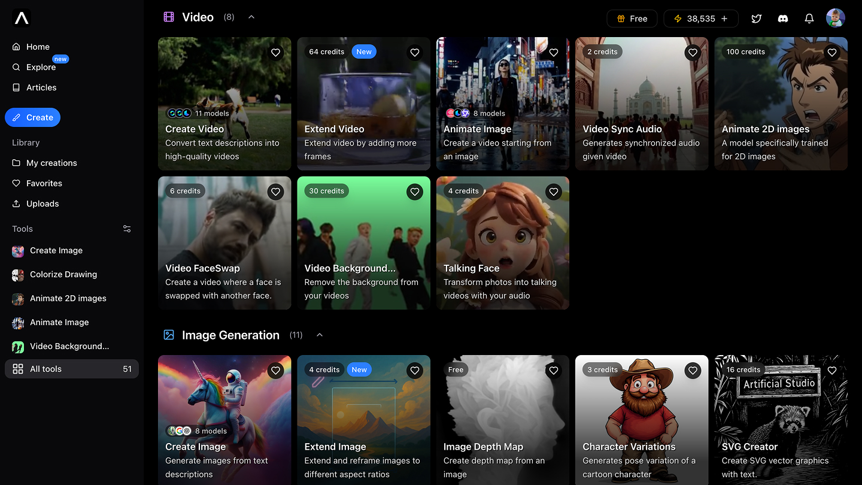
Task: Open the Character Variations card
Action: (642, 420)
